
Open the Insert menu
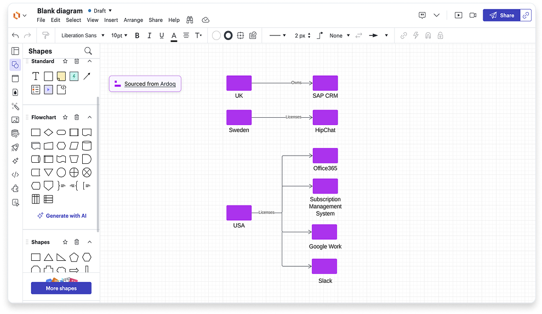pos(111,20)
